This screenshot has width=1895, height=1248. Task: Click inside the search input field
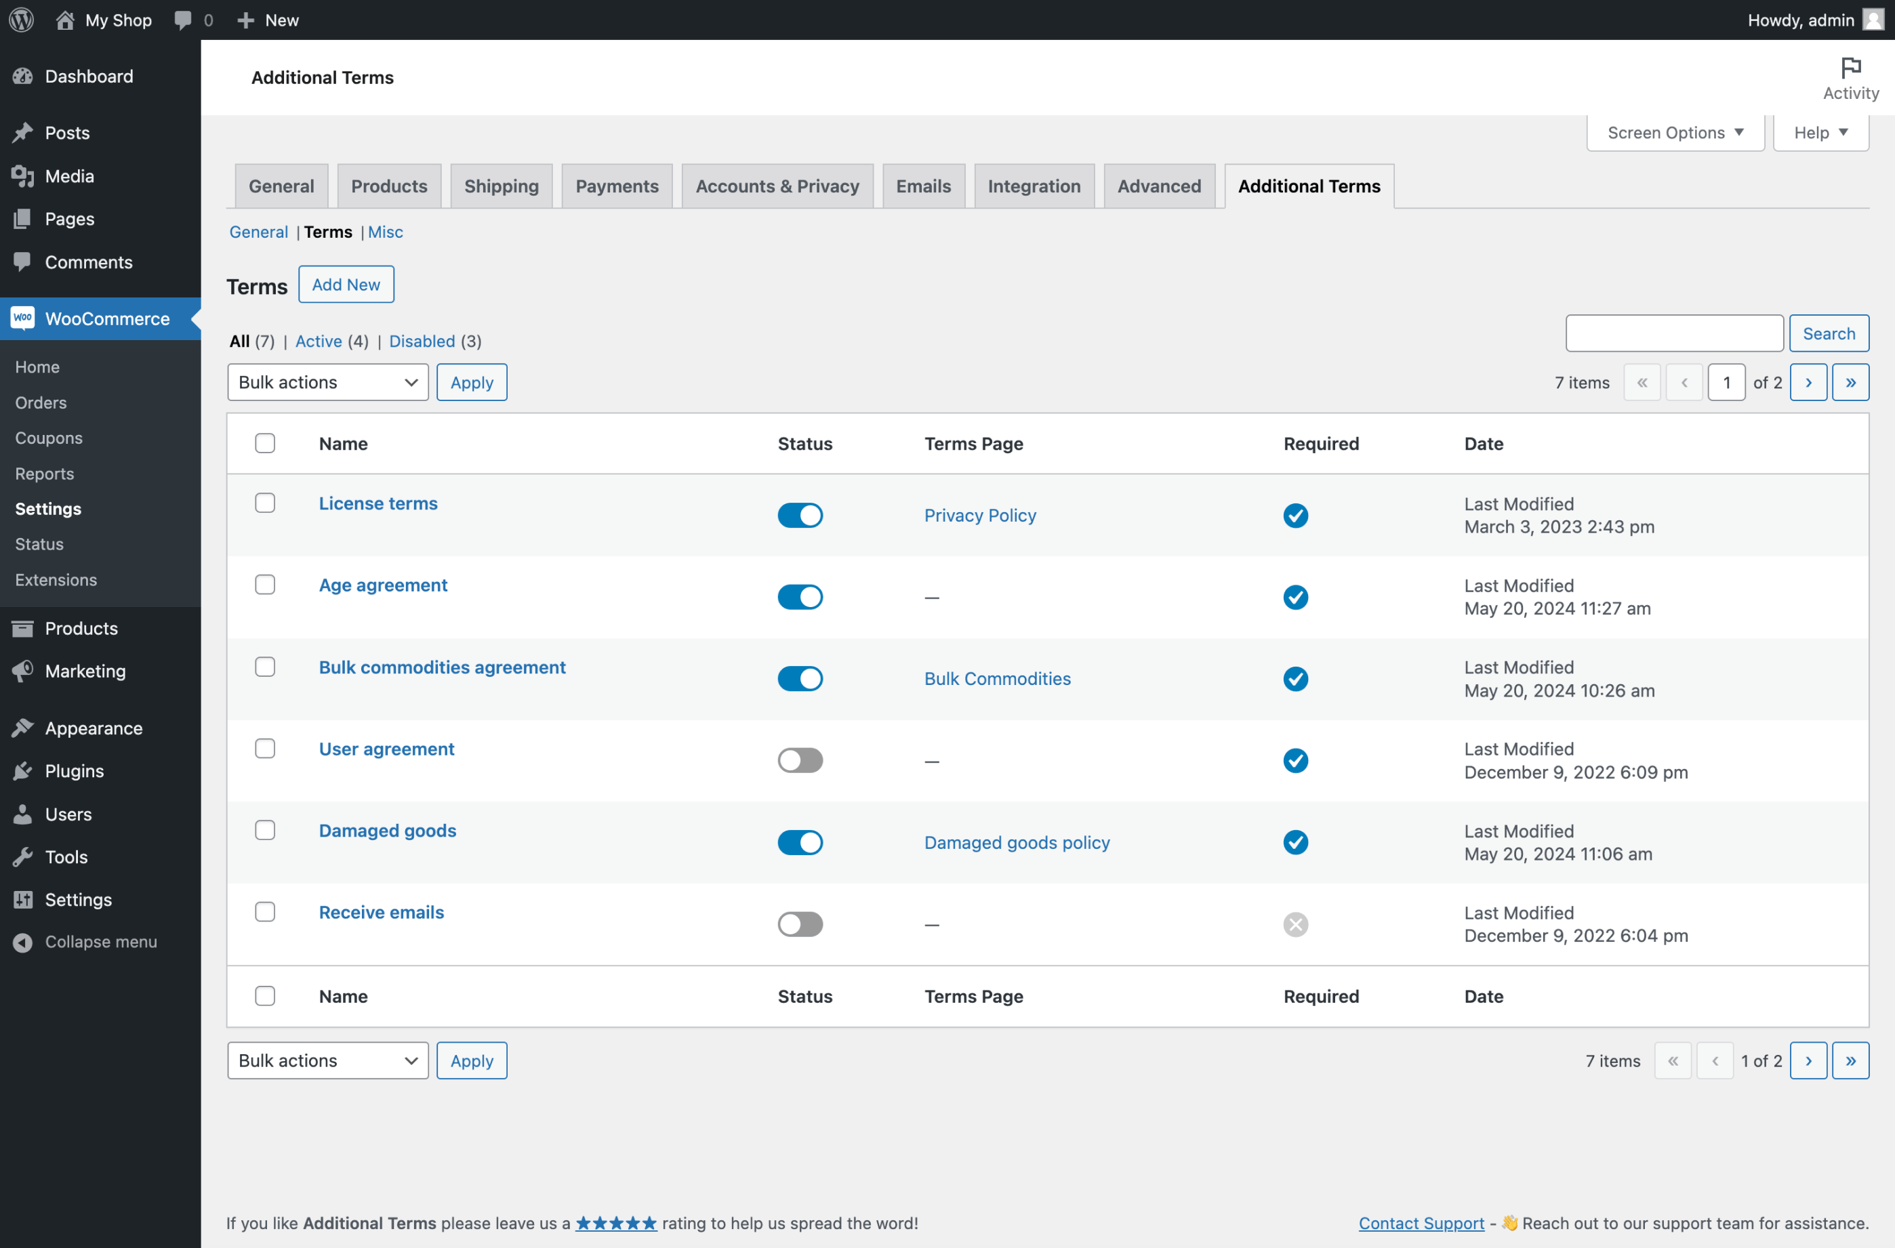1673,333
